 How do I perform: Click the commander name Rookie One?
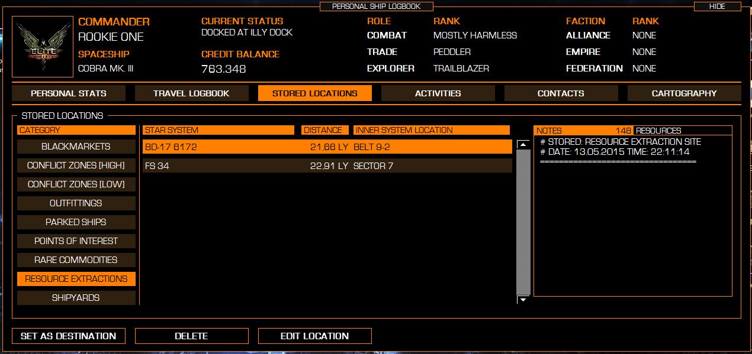(x=111, y=37)
